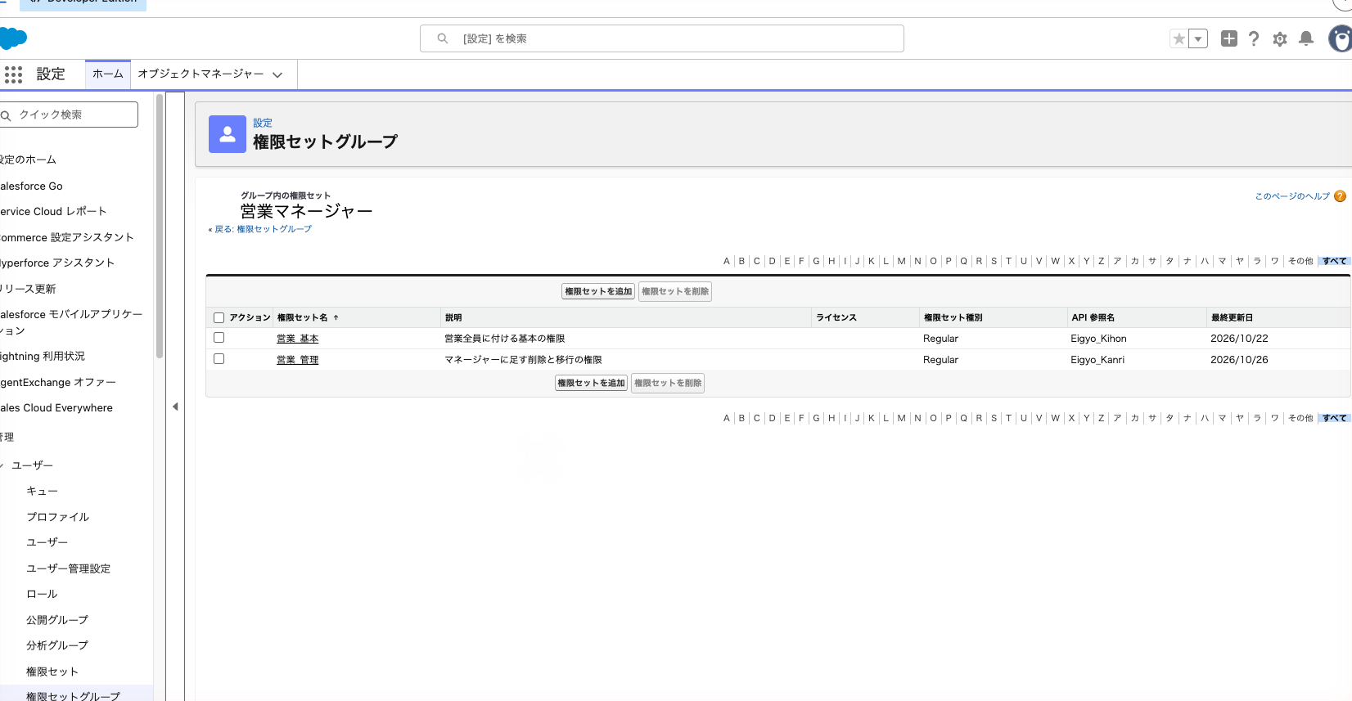Select 公開グループ in the sidebar

[x=57, y=620]
